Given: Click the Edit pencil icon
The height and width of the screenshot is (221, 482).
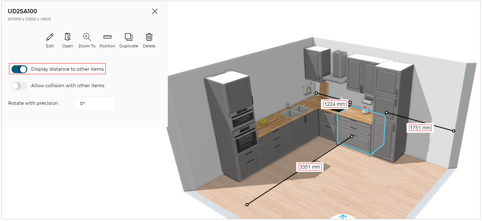Looking at the screenshot, I should click(x=50, y=37).
